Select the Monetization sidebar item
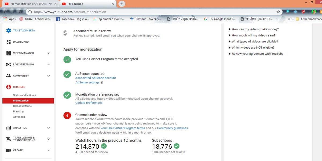This screenshot has width=322, height=161. (x=28, y=101)
